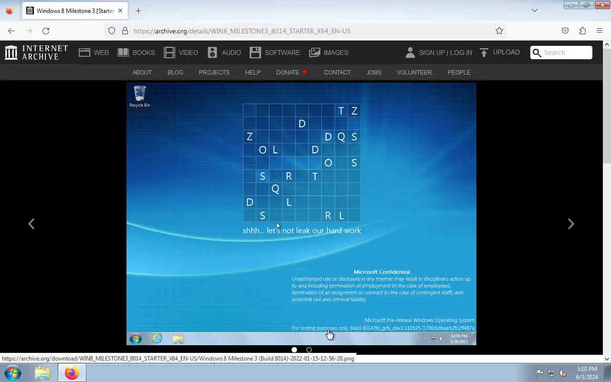
Task: Open the VOLUNTEER link
Action: pos(414,72)
